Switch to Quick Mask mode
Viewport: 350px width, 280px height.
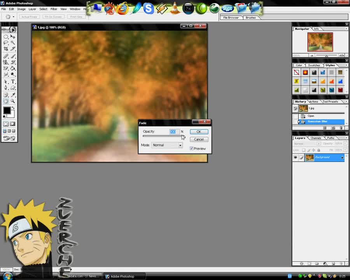click(12, 124)
